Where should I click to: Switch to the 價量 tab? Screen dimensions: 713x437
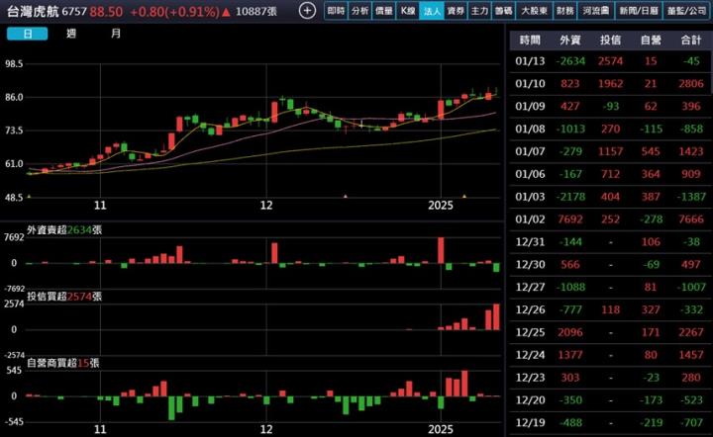click(x=384, y=11)
